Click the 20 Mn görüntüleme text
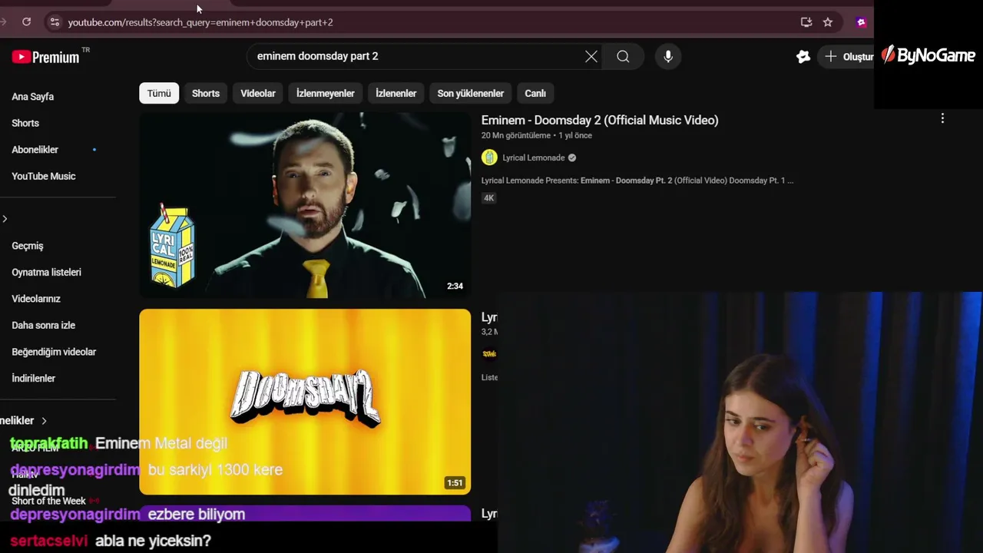The image size is (983, 553). coord(516,135)
